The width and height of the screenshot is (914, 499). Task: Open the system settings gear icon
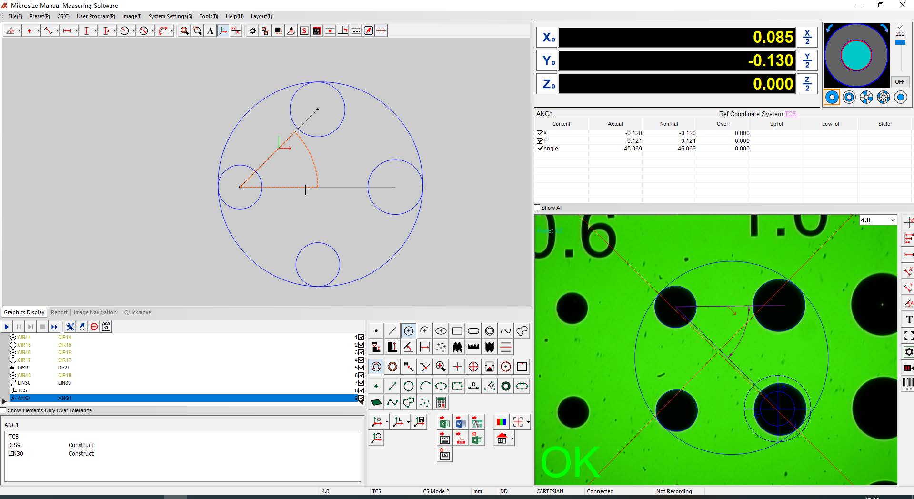(x=253, y=31)
